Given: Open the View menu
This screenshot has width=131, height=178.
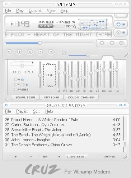Looking at the screenshot, I should click(51, 10).
